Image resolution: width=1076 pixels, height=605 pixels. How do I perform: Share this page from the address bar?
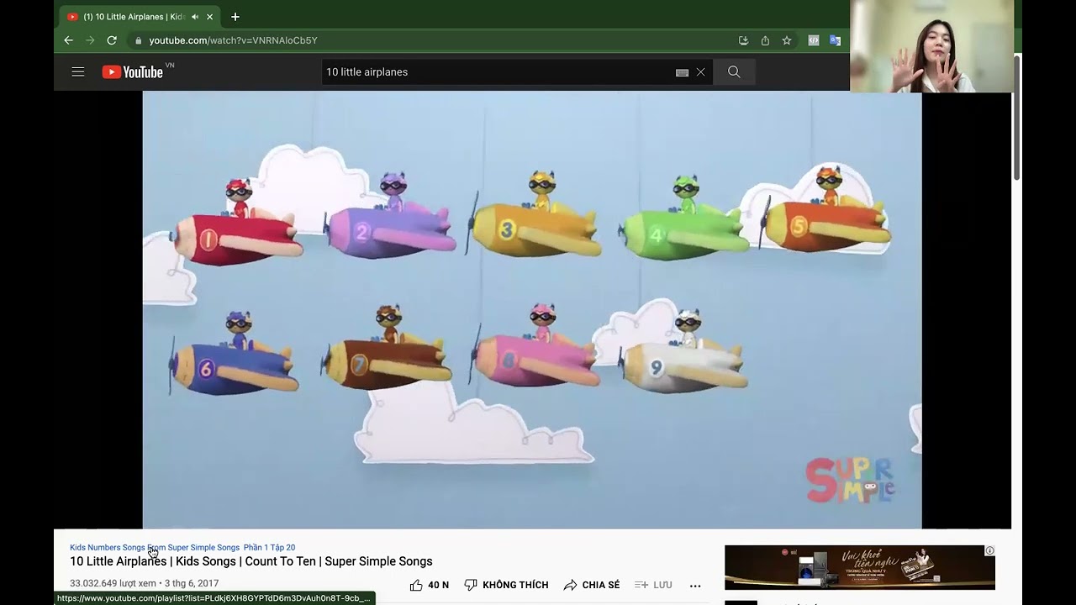coord(765,40)
